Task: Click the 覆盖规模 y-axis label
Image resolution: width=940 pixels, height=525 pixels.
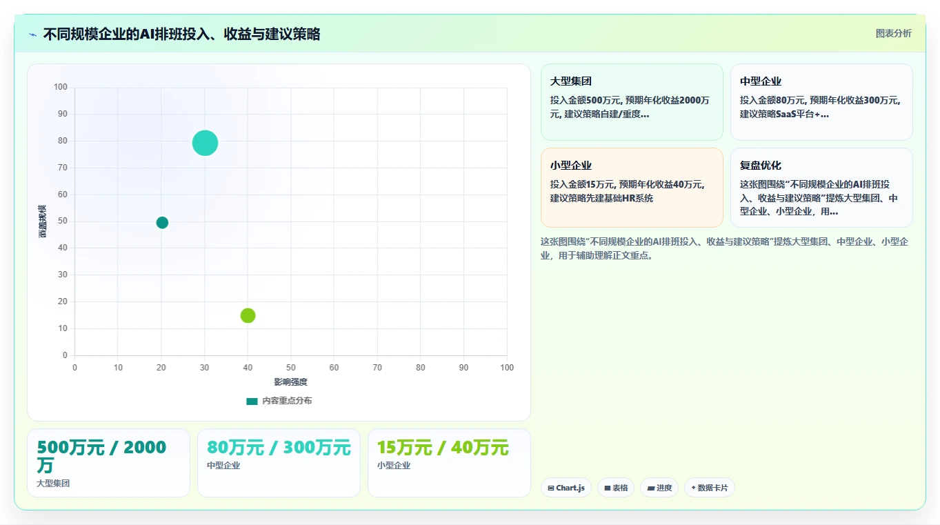Action: [x=43, y=221]
